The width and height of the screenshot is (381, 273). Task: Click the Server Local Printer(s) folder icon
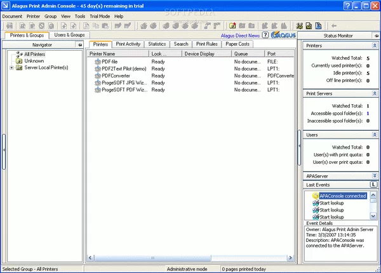tap(19, 67)
